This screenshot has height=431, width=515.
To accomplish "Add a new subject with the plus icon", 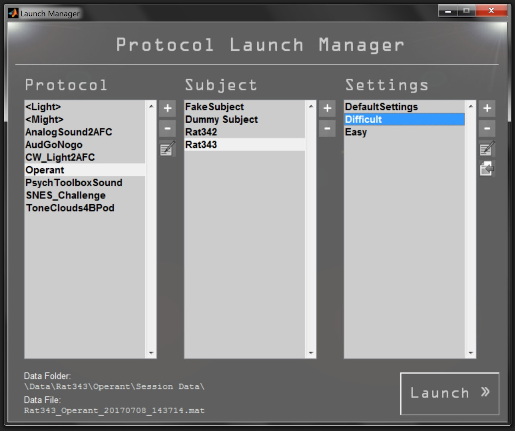I will pyautogui.click(x=327, y=108).
